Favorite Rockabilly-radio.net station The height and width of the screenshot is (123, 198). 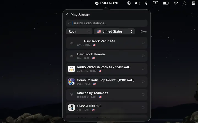[143, 95]
